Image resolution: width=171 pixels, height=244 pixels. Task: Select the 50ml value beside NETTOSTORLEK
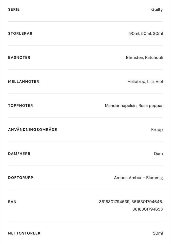click(x=158, y=233)
